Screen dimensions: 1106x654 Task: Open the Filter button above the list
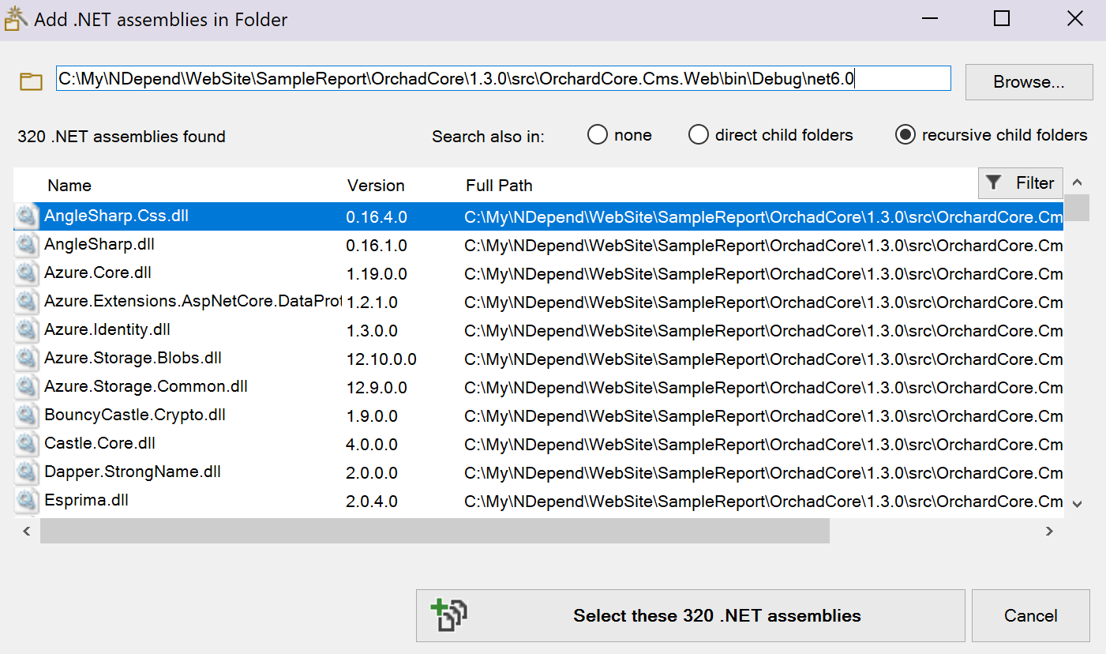point(1021,183)
